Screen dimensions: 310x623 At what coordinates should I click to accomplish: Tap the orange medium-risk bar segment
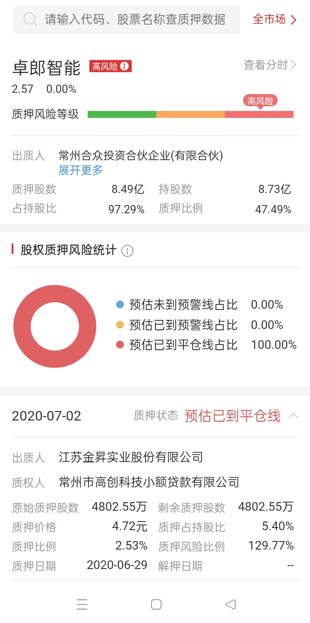point(190,114)
